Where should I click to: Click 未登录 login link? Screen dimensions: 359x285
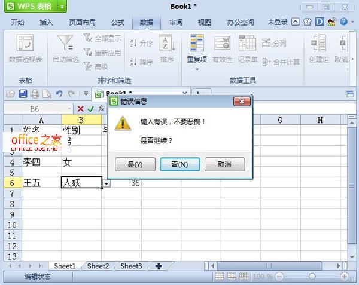point(278,22)
